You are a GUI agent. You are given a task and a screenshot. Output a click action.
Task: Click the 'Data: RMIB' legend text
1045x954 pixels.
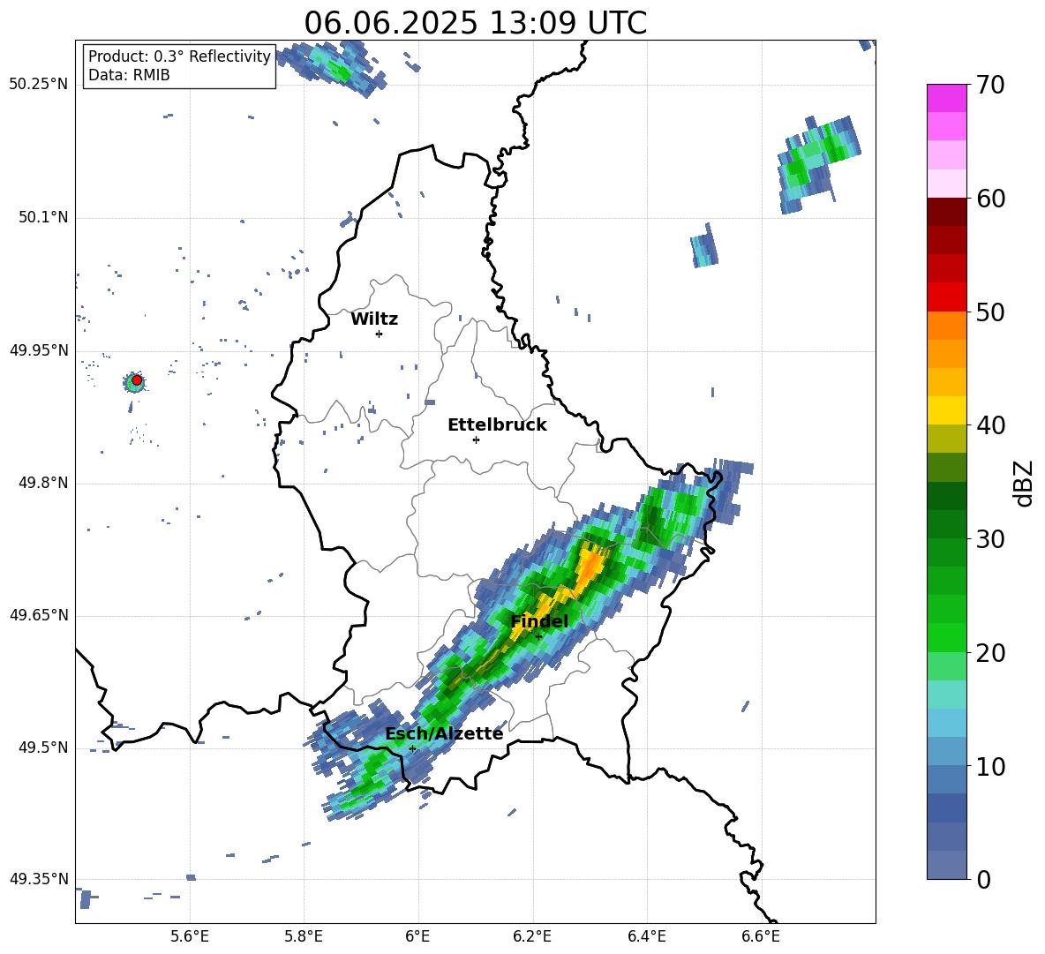point(129,75)
